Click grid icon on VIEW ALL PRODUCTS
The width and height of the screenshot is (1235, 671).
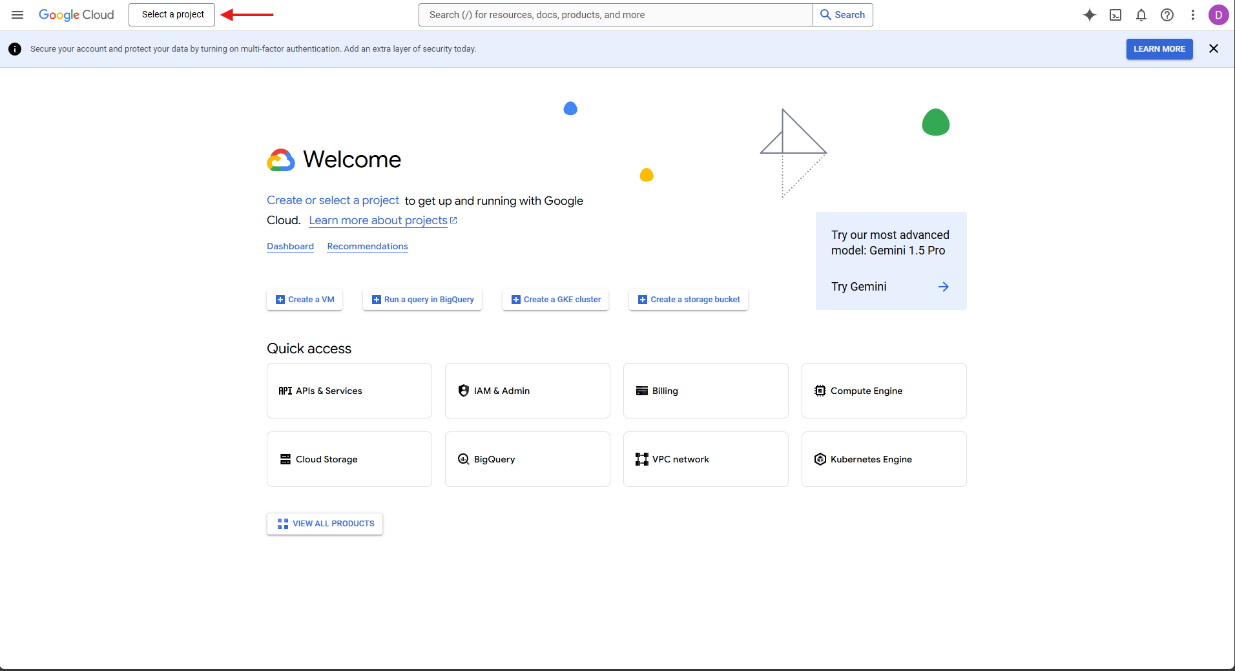click(x=283, y=524)
